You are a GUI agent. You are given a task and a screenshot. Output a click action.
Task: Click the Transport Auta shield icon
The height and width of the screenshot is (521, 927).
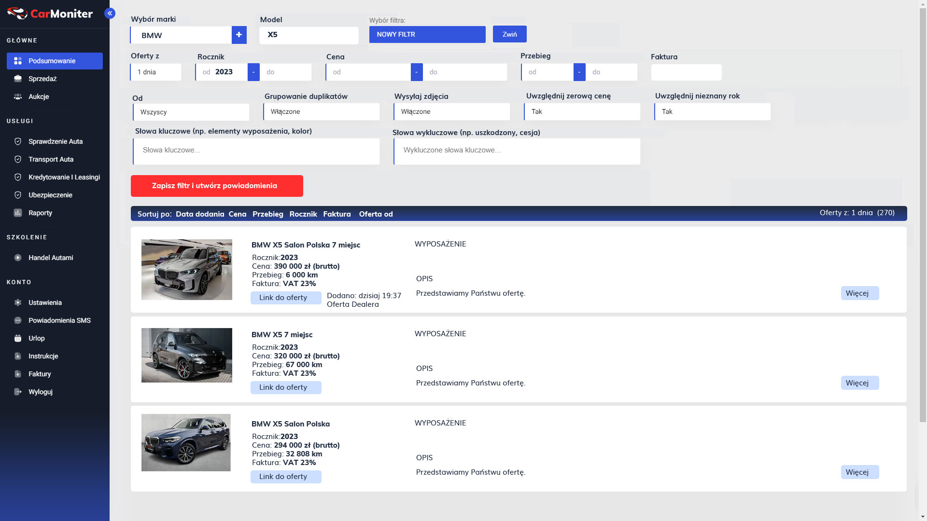click(x=18, y=159)
